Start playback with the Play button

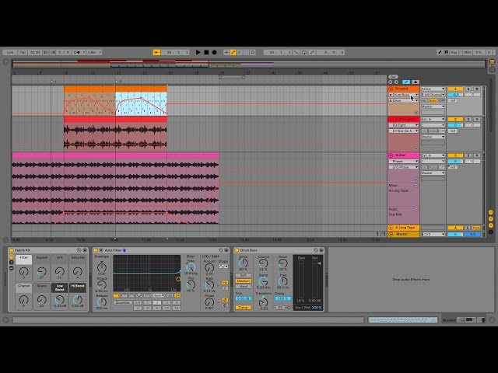coord(198,52)
